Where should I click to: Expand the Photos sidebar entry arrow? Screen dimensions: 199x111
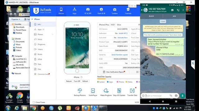point(53,34)
